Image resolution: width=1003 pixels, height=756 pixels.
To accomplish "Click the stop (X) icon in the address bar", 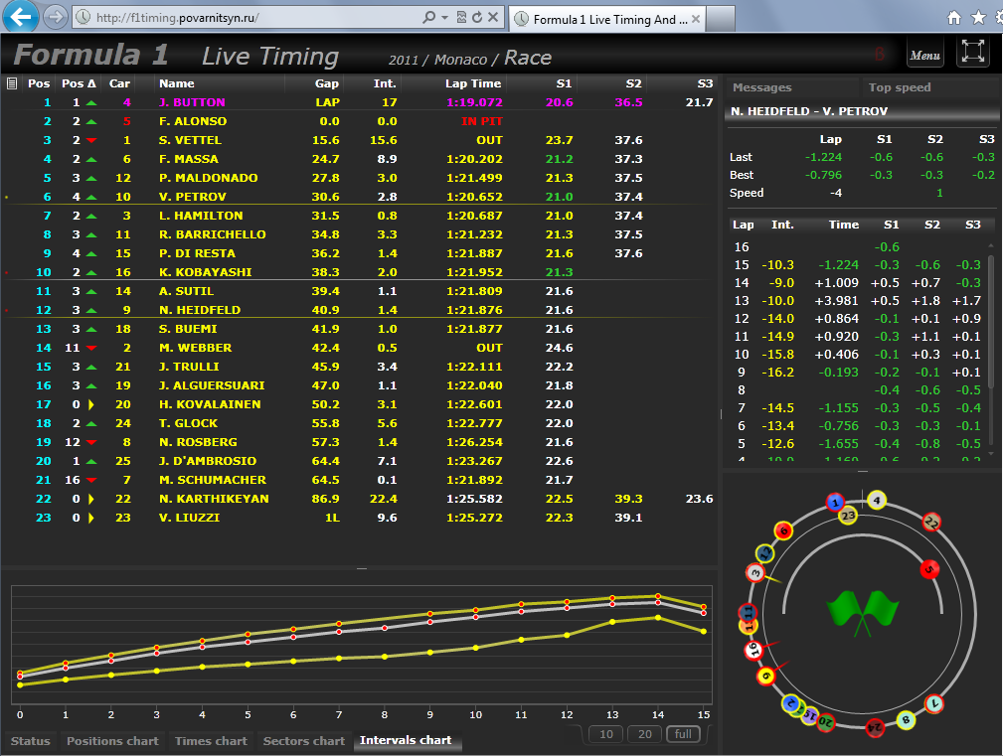I will (x=493, y=17).
